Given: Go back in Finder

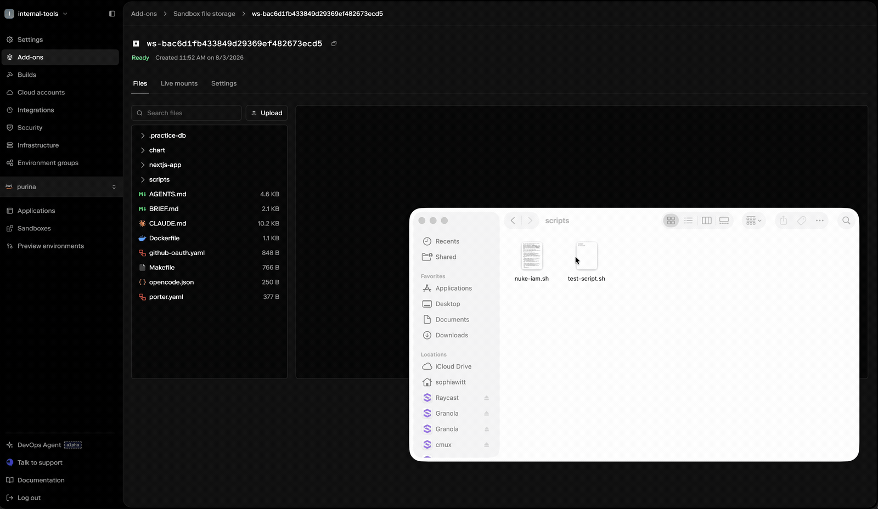Looking at the screenshot, I should click(x=513, y=220).
